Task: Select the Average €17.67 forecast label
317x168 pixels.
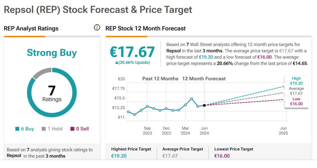Action: pyautogui.click(x=296, y=91)
